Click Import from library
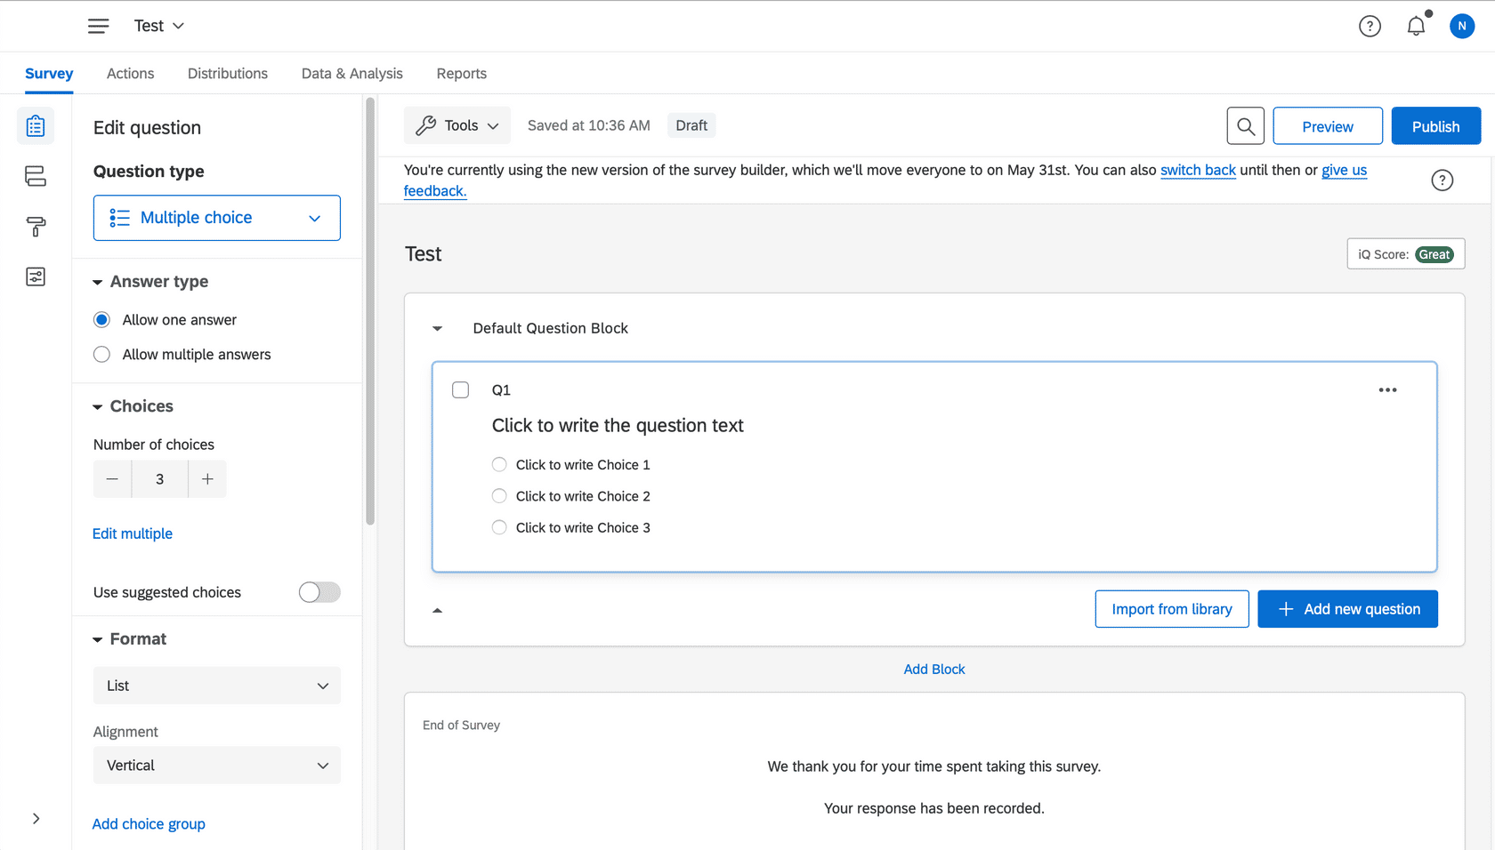Screen dimensions: 1495x850 [1172, 609]
